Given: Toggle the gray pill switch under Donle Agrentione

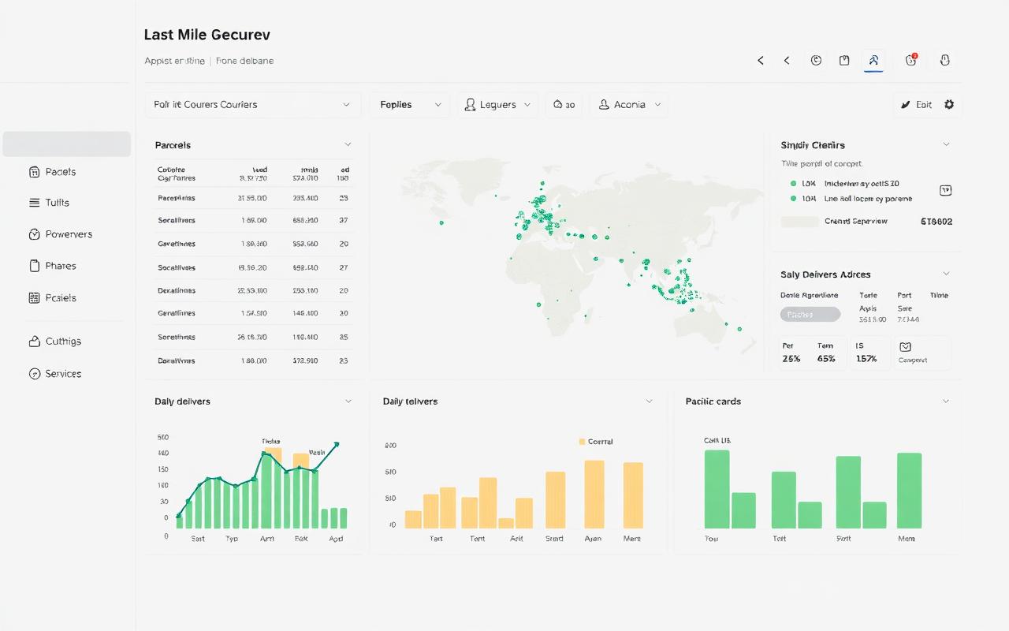Looking at the screenshot, I should (x=810, y=315).
